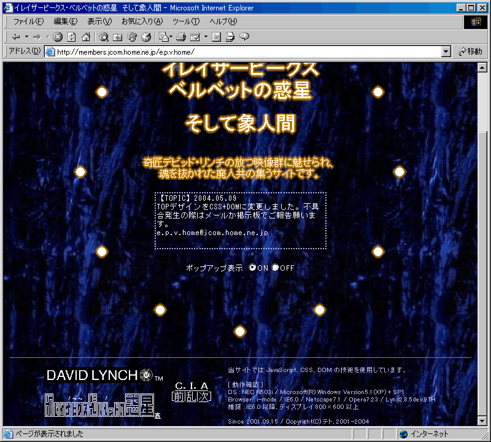Click the scrollbar down arrow
Image resolution: width=491 pixels, height=442 pixels.
click(482, 421)
